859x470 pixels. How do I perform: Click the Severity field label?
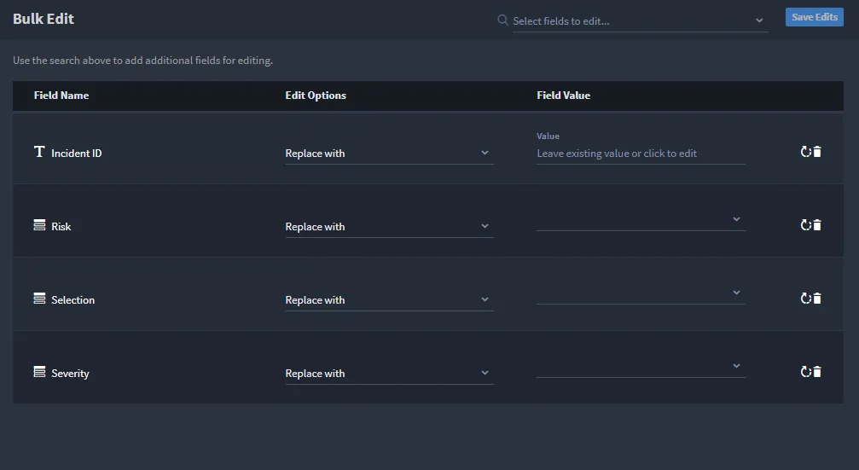(x=70, y=374)
